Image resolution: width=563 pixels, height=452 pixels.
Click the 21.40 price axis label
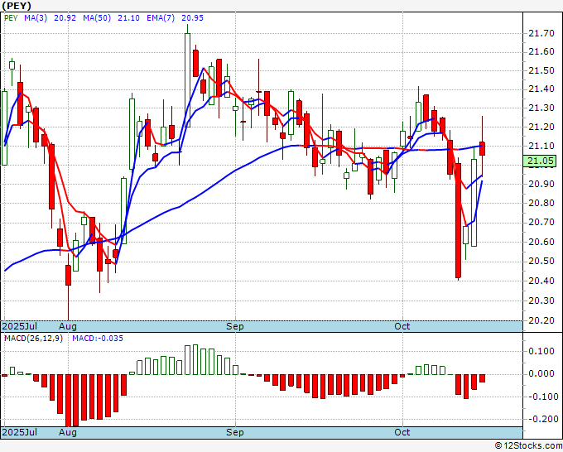(x=541, y=89)
